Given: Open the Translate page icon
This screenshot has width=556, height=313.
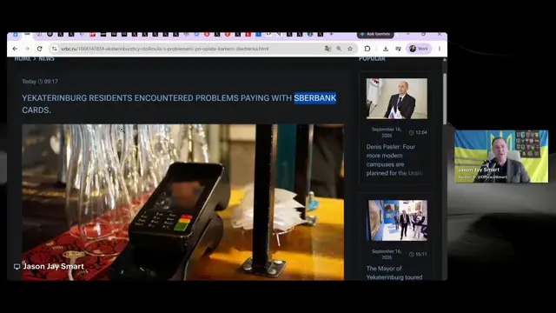Looking at the screenshot, I should click(328, 49).
